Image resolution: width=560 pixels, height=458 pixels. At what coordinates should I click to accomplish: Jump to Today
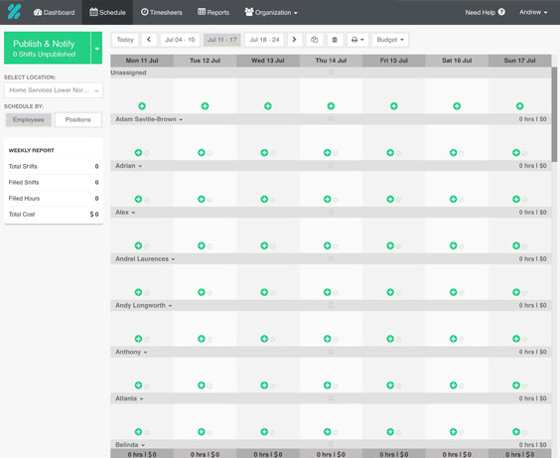pyautogui.click(x=125, y=40)
